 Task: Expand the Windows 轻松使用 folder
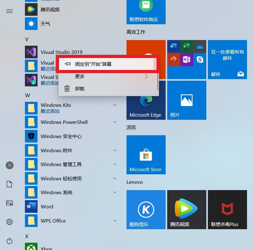coord(115,178)
